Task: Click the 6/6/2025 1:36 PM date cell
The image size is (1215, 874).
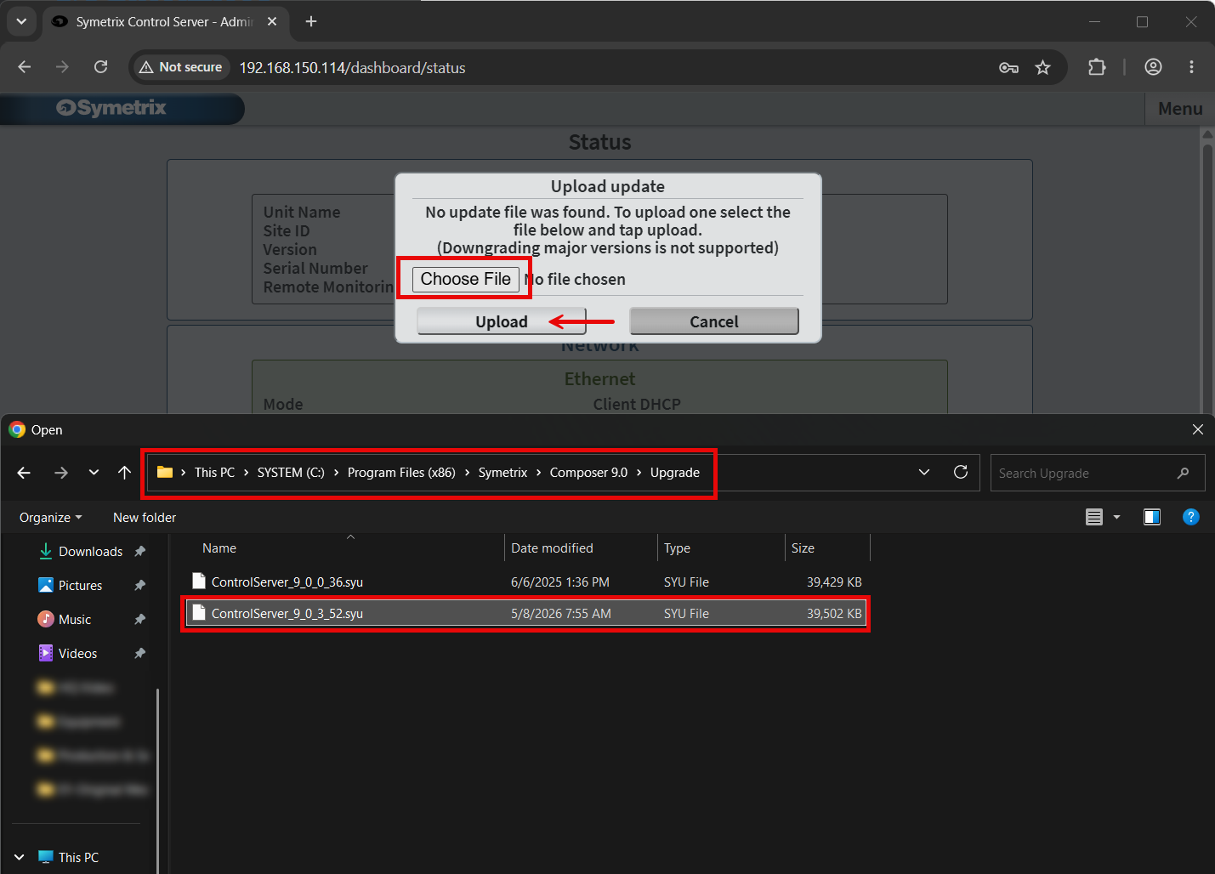Action: (560, 582)
